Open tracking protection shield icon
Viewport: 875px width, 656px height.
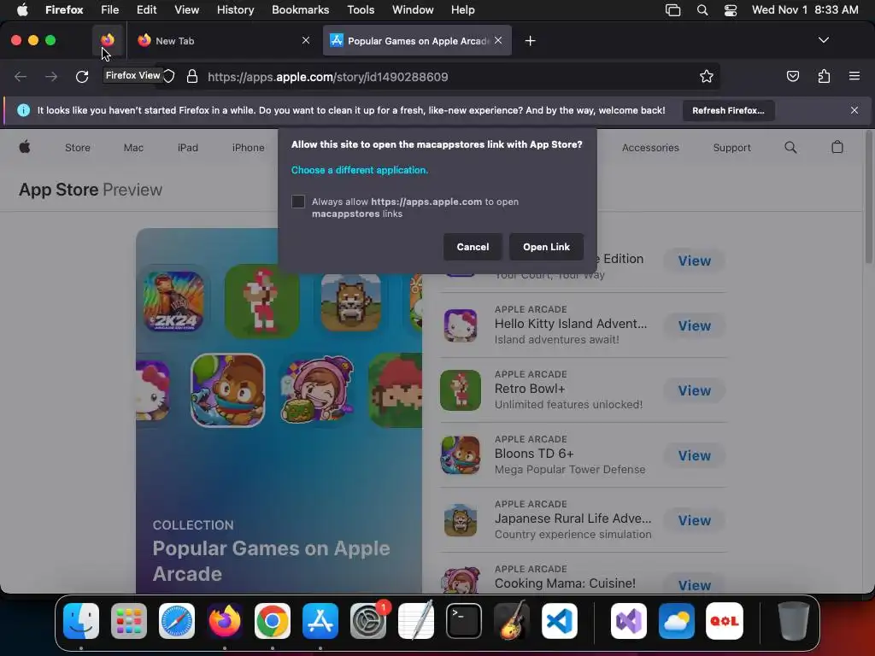pyautogui.click(x=169, y=76)
